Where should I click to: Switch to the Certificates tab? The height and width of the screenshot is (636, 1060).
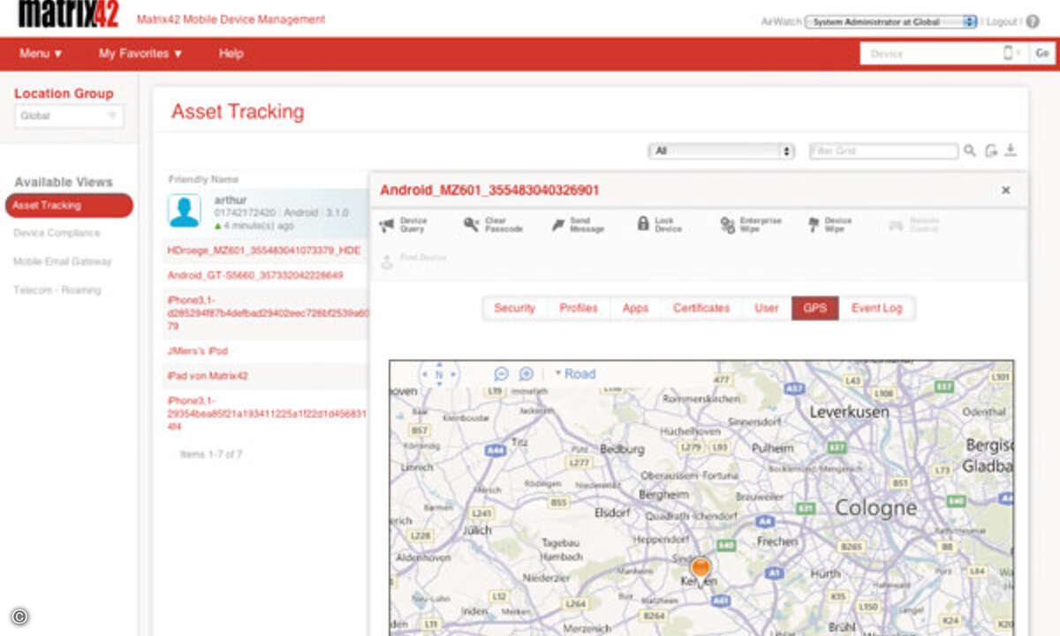(701, 308)
